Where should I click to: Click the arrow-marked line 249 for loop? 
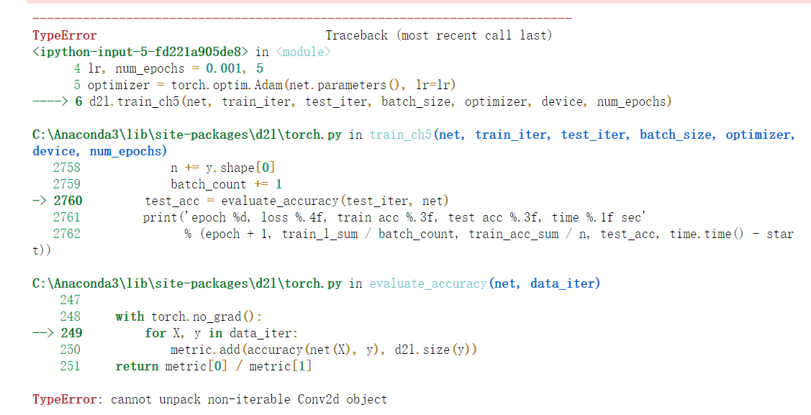coord(221,333)
